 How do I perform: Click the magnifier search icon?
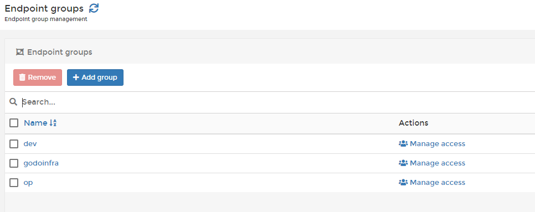pos(13,102)
